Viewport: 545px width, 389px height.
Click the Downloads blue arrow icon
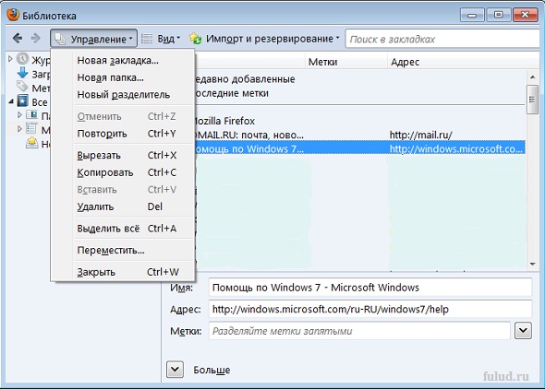pos(22,73)
